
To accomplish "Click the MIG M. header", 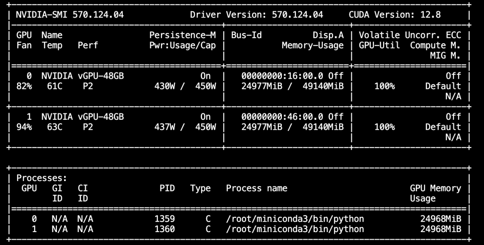I will pyautogui.click(x=445, y=56).
